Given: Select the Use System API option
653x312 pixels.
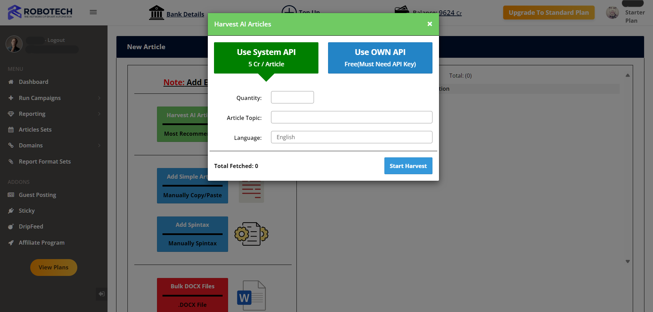Looking at the screenshot, I should click(266, 58).
